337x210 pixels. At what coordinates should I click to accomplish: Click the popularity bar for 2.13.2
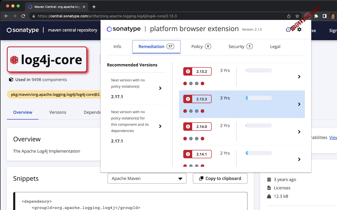(259, 70)
